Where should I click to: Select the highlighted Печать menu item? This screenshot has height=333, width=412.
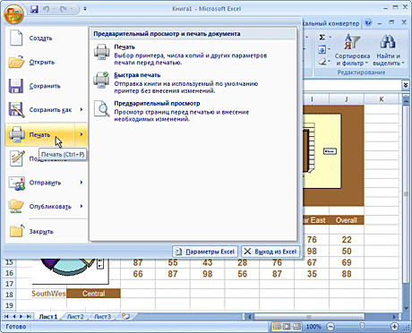click(x=39, y=134)
